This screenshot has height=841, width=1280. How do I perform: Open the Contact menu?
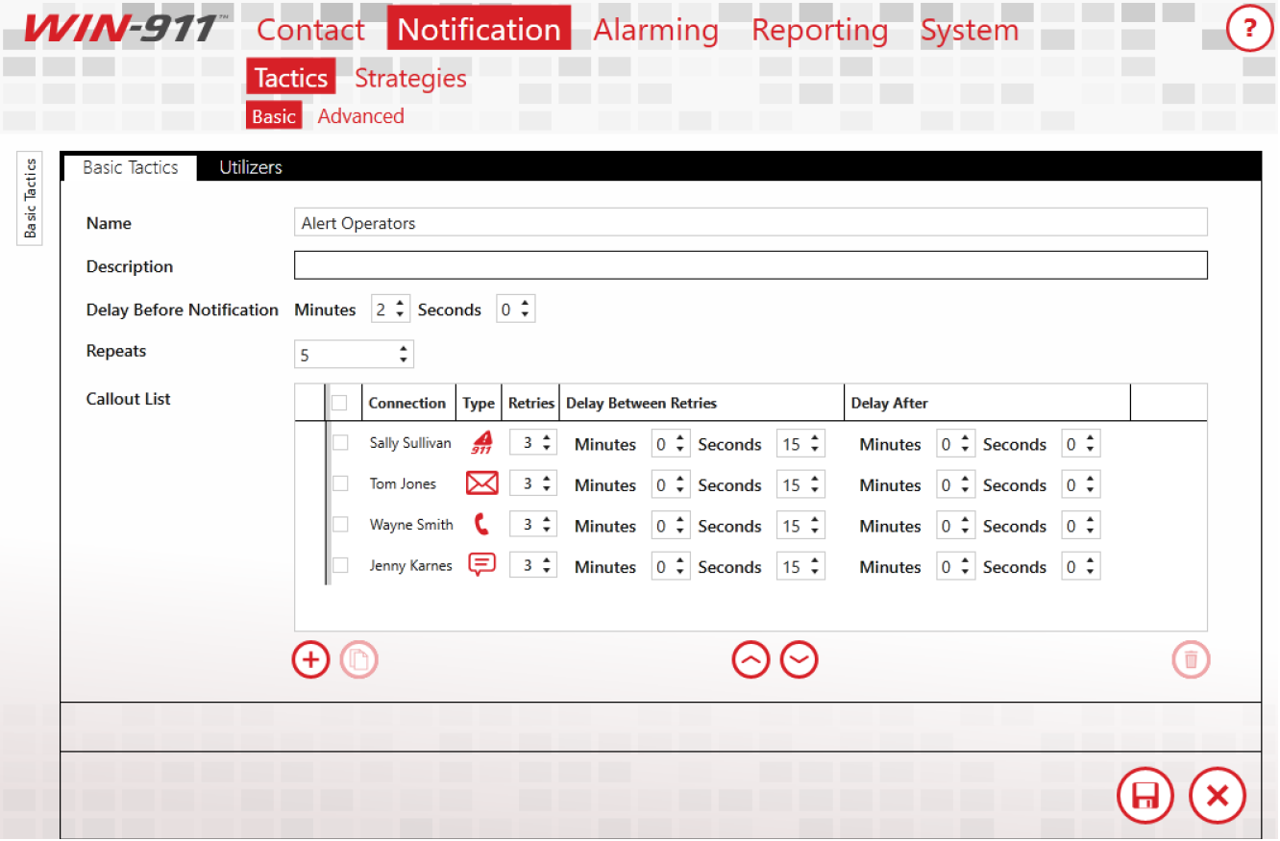pyautogui.click(x=310, y=30)
